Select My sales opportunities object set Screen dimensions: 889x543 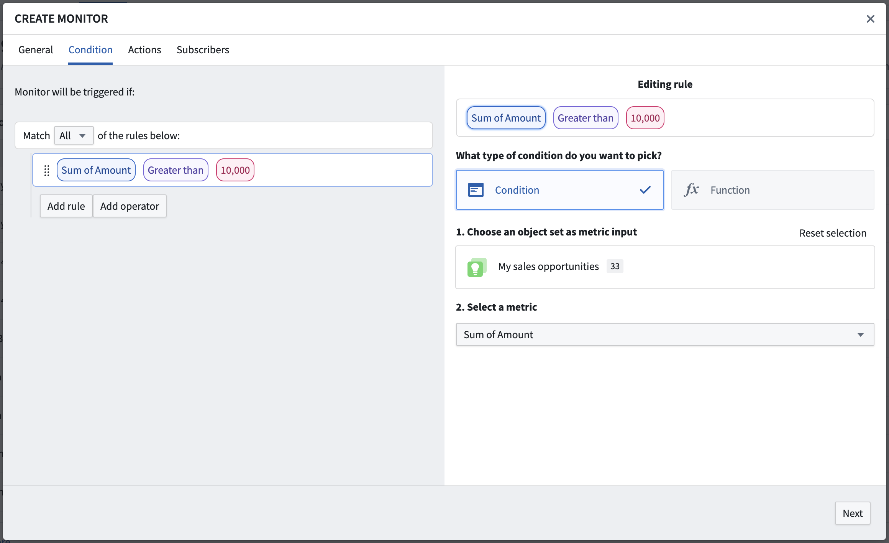tap(665, 267)
